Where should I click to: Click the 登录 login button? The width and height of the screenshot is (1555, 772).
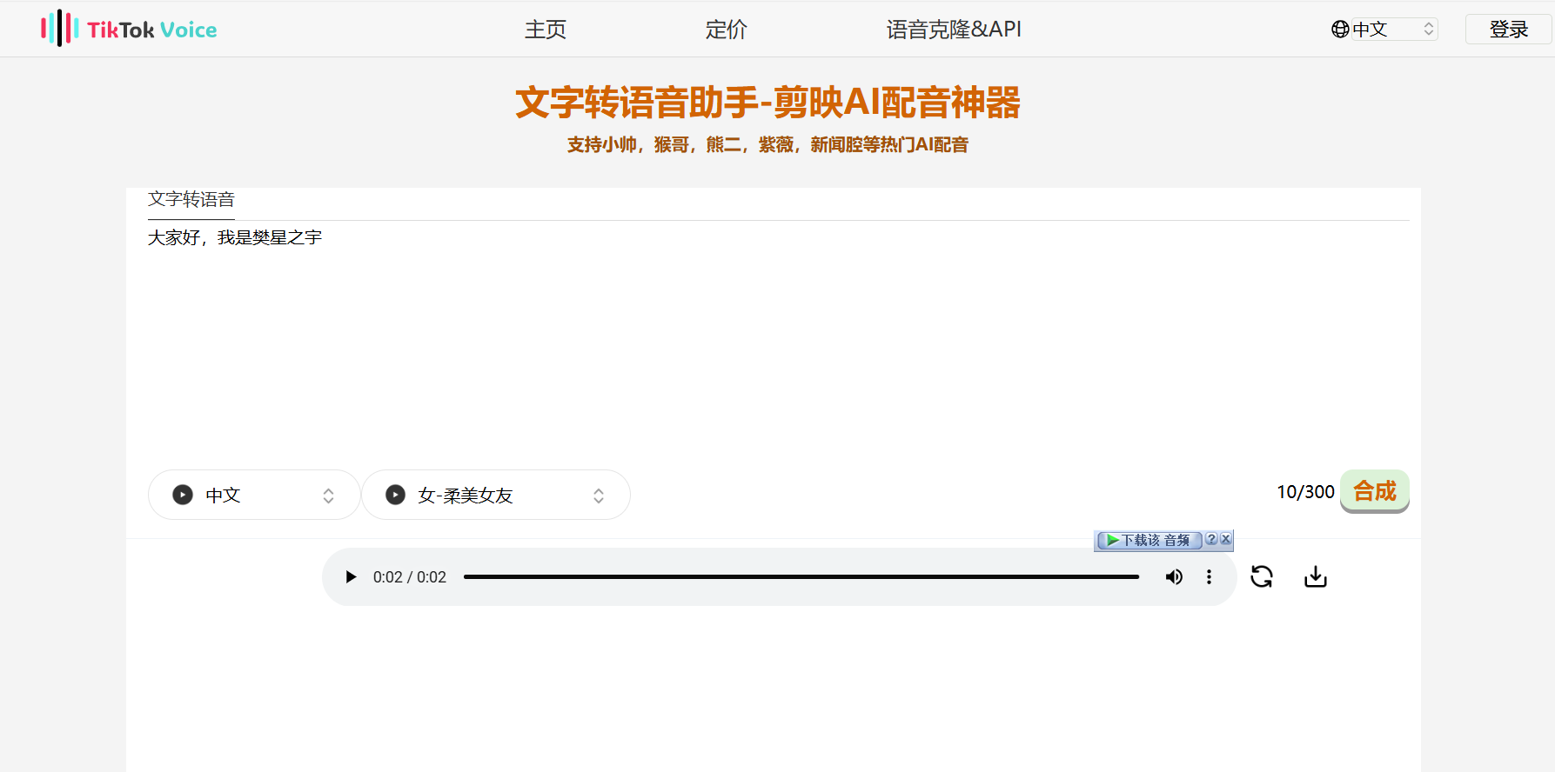(x=1508, y=30)
